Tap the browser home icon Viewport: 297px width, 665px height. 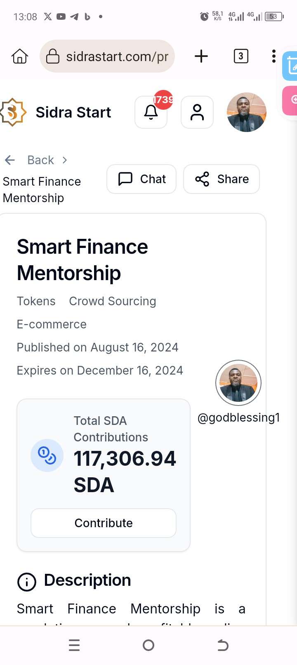[x=20, y=56]
